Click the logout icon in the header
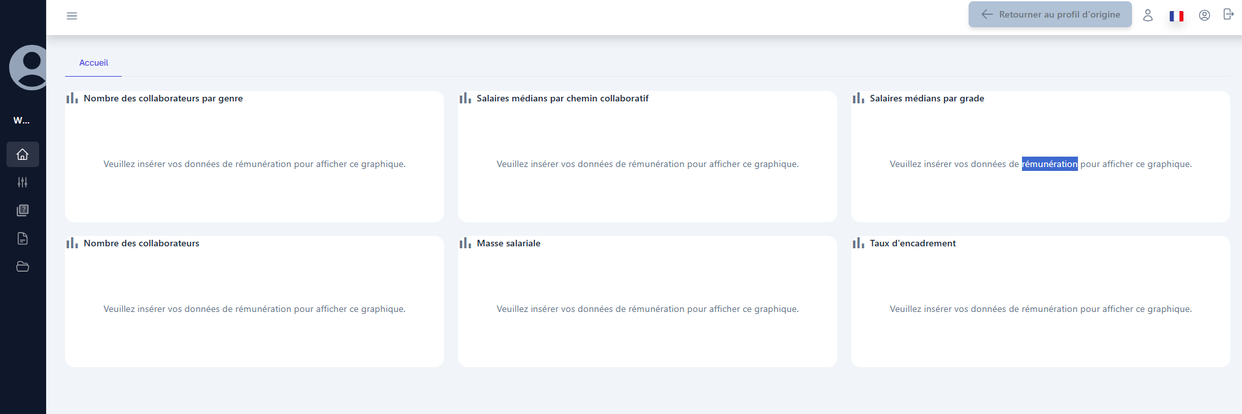The height and width of the screenshot is (414, 1242). click(1228, 14)
